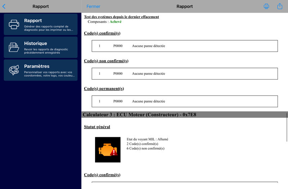Click the Historique folder icon
Image resolution: width=288 pixels, height=189 pixels.
click(14, 47)
